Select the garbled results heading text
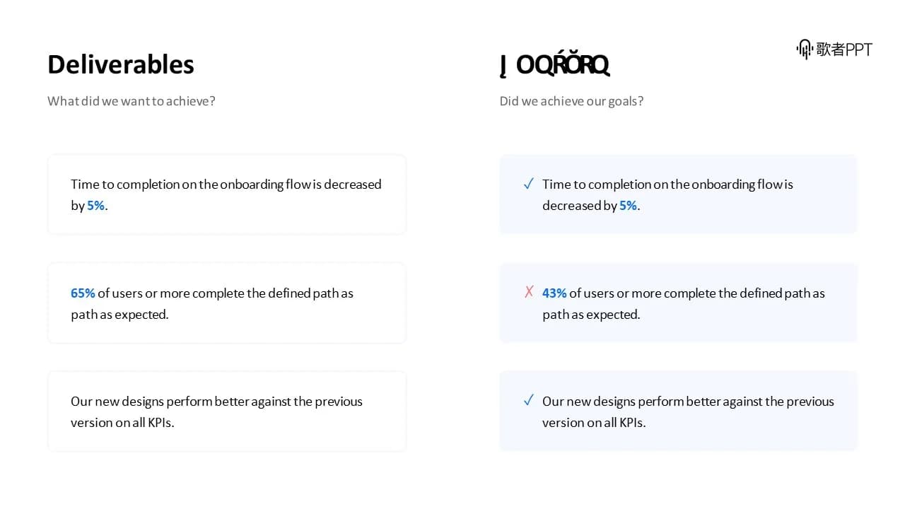 (554, 64)
